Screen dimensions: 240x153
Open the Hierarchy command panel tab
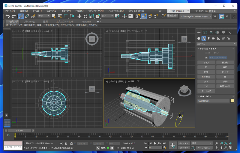click(211, 32)
